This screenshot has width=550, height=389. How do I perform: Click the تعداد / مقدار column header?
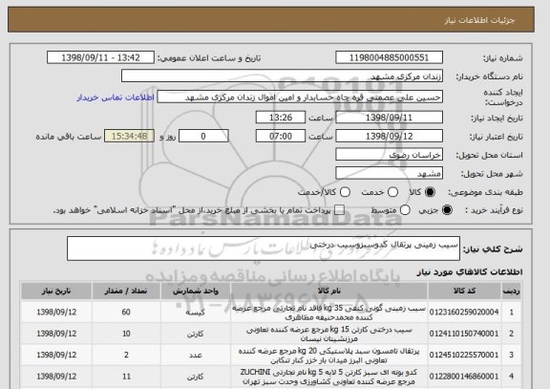point(126,292)
